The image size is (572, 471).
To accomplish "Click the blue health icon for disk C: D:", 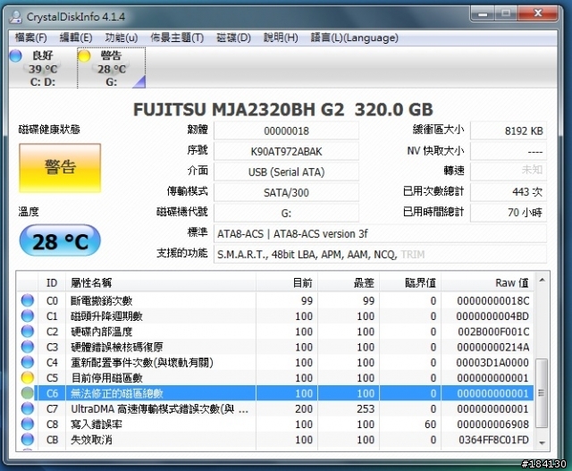I will [x=15, y=55].
